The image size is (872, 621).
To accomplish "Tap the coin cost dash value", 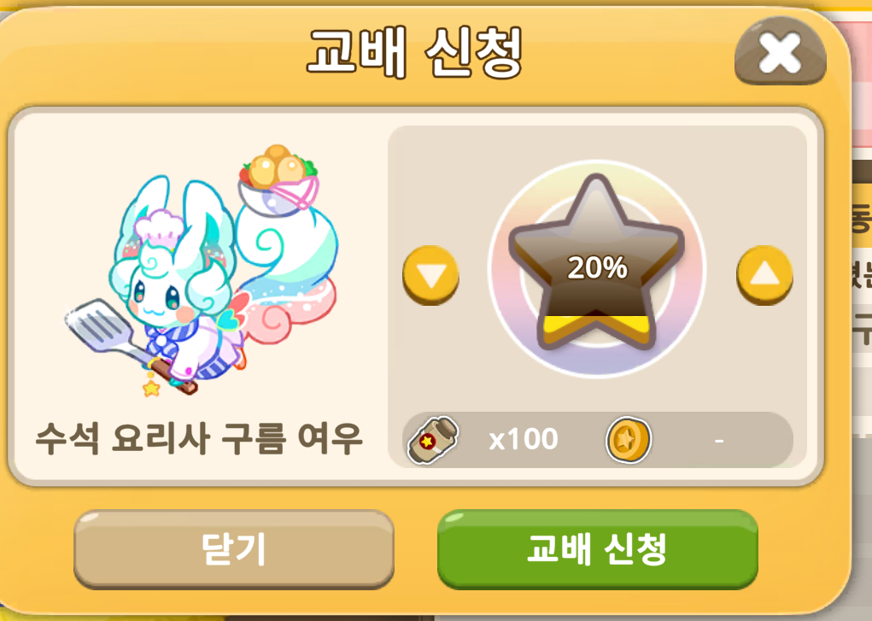I will point(719,441).
